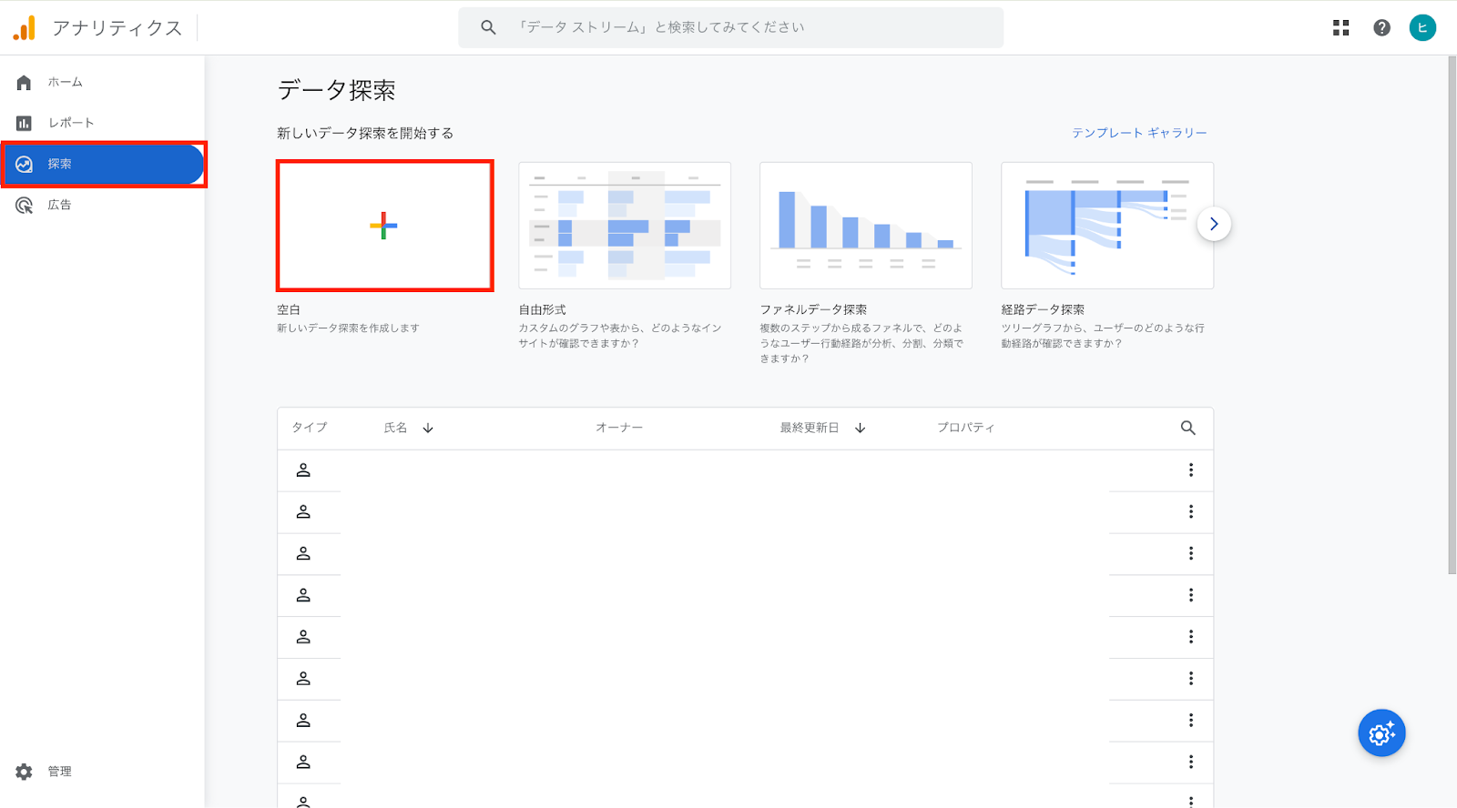The image size is (1457, 808).
Task: Click ファネルデータ探索 title text
Action: coord(813,310)
